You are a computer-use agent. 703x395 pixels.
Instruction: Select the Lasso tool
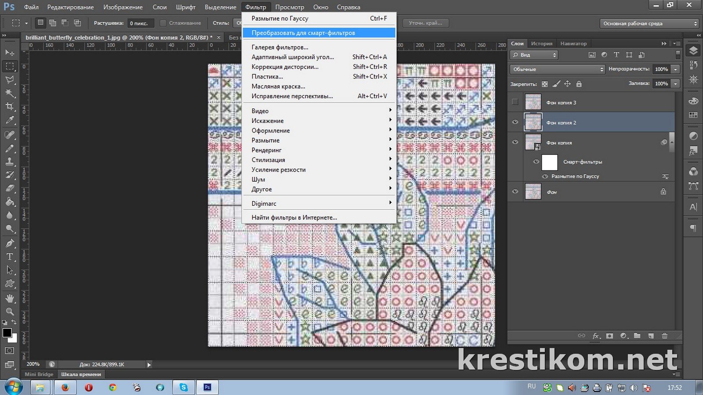click(10, 79)
